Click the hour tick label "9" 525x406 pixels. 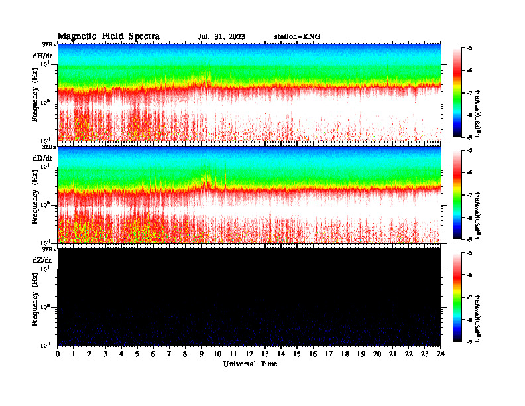pyautogui.click(x=202, y=354)
